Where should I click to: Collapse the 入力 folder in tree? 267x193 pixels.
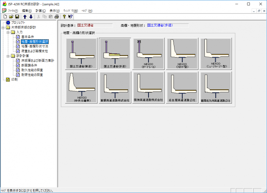pyautogui.click(x=8, y=32)
